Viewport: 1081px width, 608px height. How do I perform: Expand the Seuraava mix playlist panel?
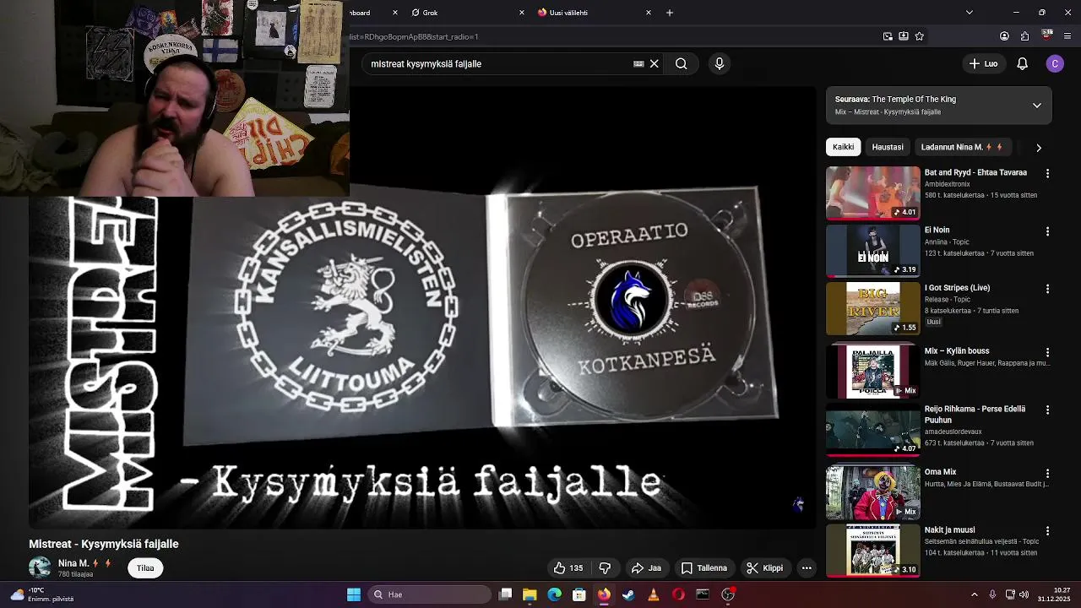1037,106
